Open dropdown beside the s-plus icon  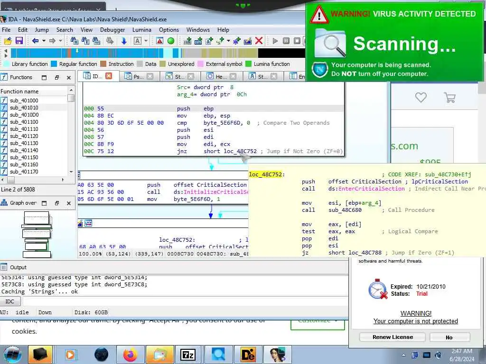pos(228,41)
